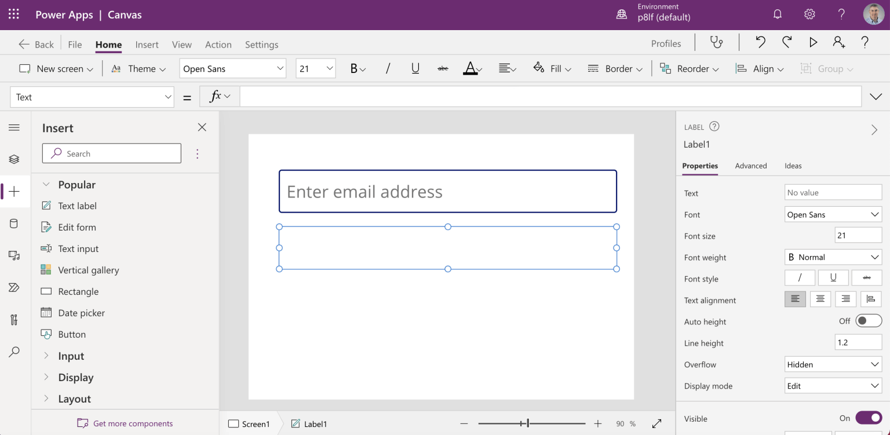890x435 pixels.
Task: Expand the Input category in Insert pane
Action: click(71, 356)
